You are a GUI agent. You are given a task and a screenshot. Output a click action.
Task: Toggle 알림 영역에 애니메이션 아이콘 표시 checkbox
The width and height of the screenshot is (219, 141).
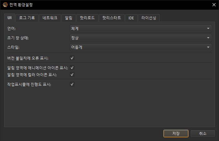[x=72, y=68]
